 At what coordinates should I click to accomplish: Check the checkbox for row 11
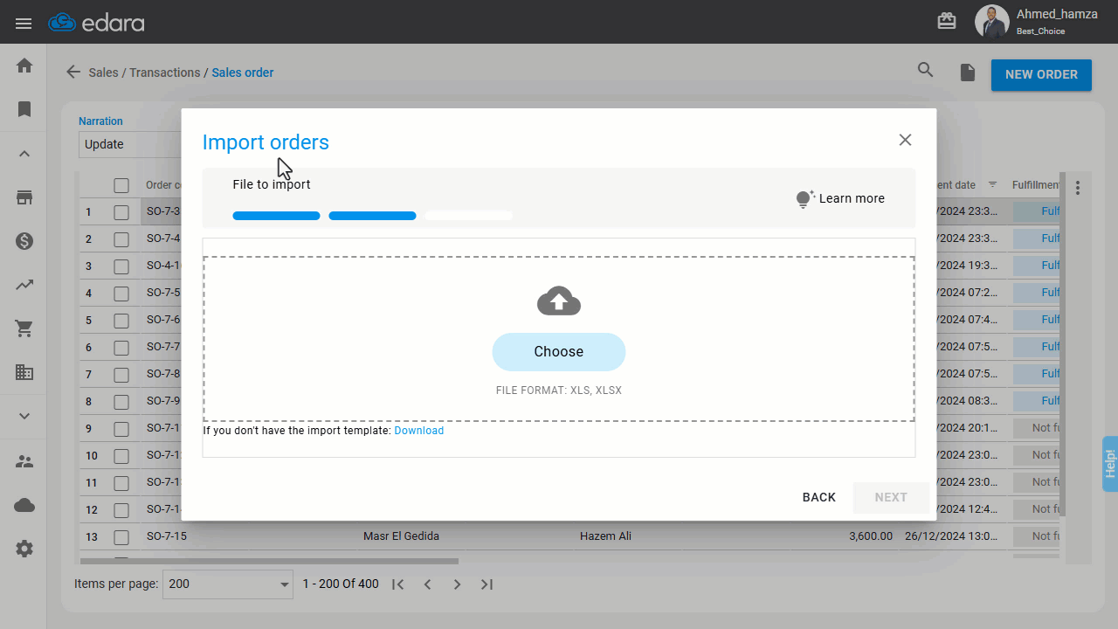point(121,483)
